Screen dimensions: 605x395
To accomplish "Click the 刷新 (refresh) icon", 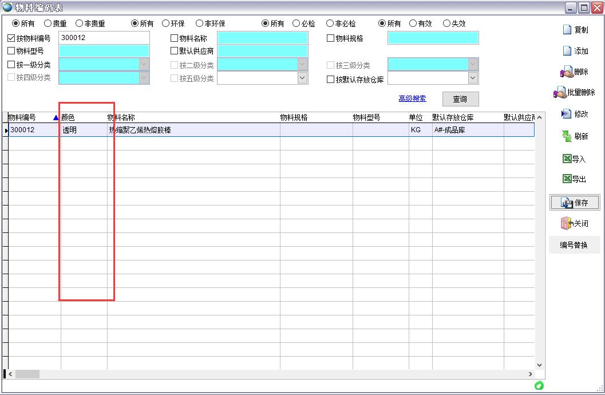I will point(567,136).
